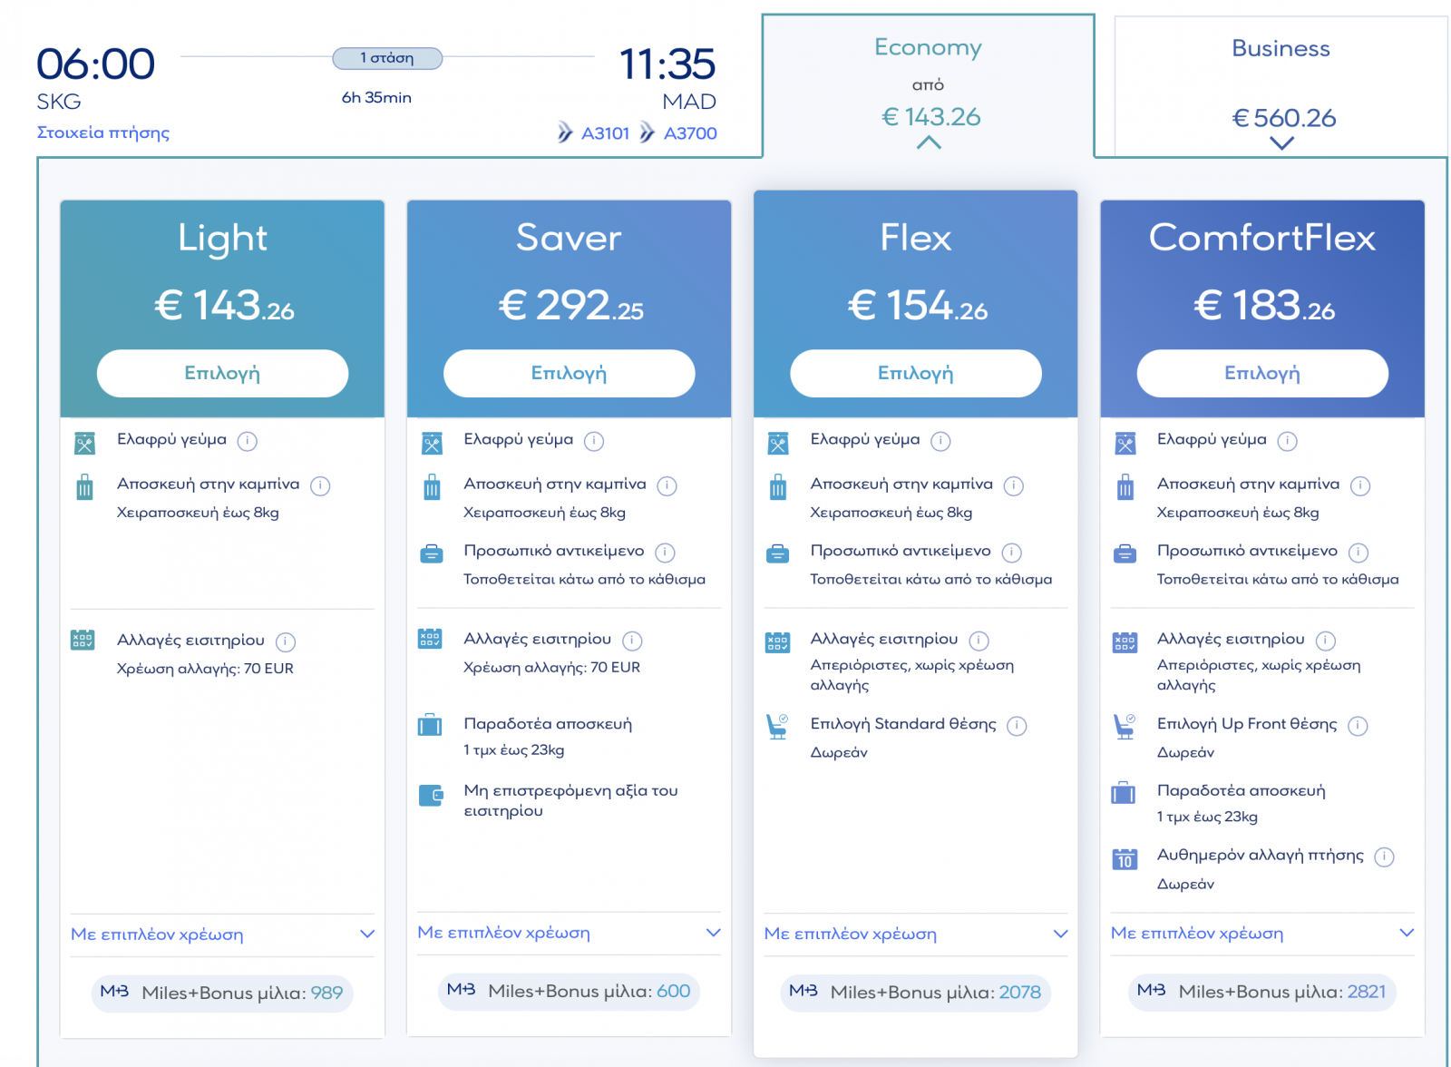
Task: Click info icon for Flex Αλλαγές εισιτηρίου
Action: click(x=979, y=641)
